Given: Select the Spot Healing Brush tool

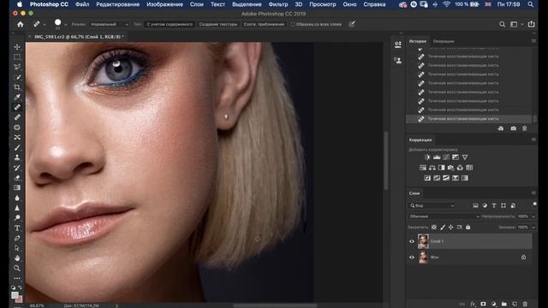Looking at the screenshot, I should coord(17,107).
